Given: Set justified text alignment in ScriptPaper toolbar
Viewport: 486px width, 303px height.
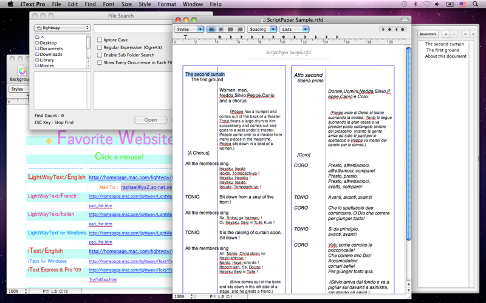Looking at the screenshot, I should pos(230,29).
